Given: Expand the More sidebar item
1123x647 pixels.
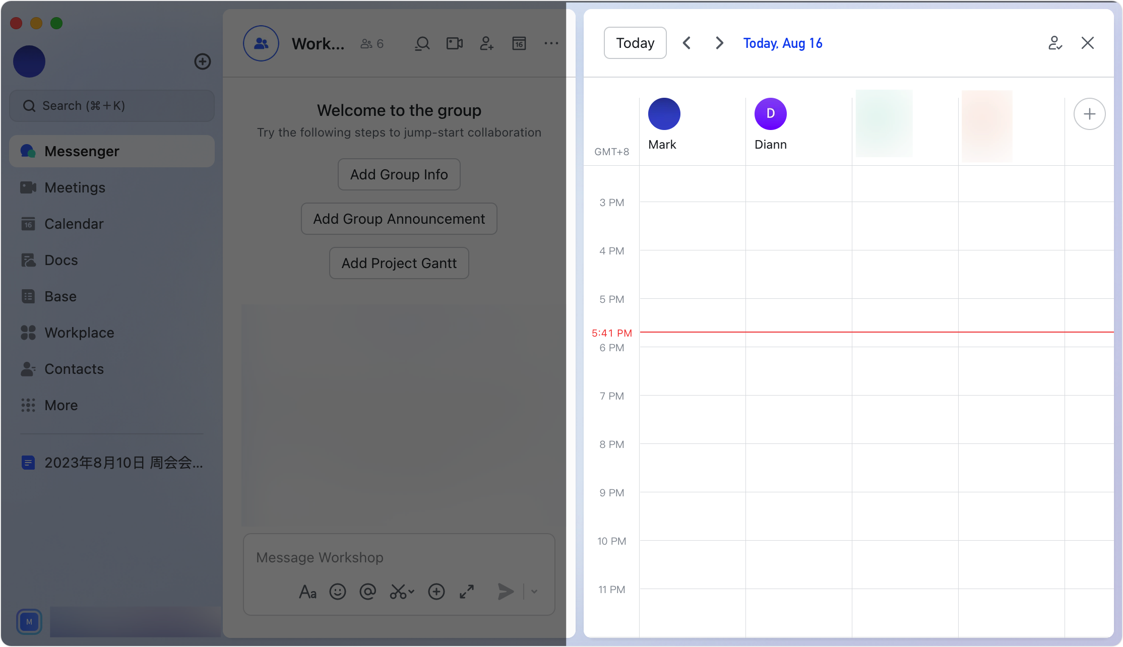Looking at the screenshot, I should (x=112, y=405).
